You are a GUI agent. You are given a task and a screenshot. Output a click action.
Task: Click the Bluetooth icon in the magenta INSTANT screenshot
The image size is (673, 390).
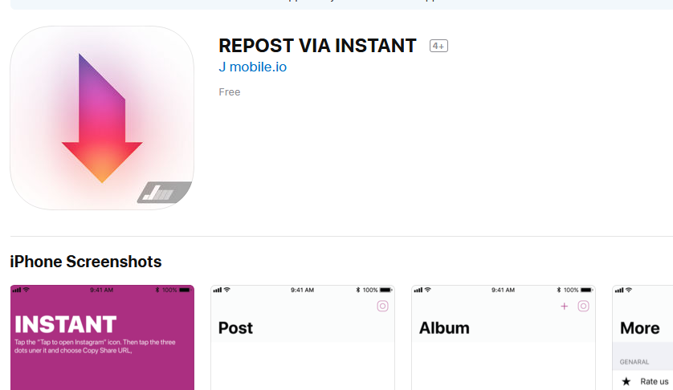(x=157, y=290)
